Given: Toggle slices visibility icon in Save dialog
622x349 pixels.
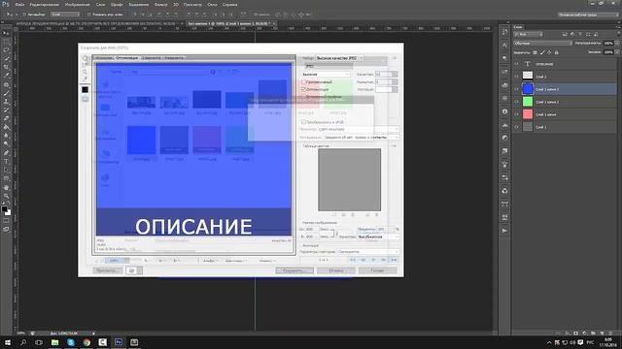Looking at the screenshot, I should pos(85,99).
